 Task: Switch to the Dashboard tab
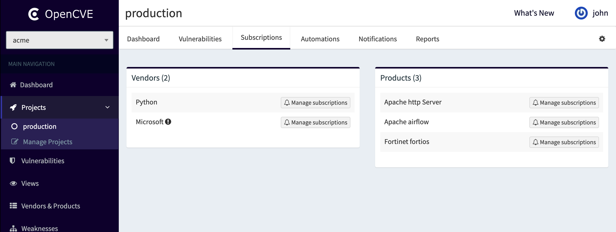click(143, 39)
